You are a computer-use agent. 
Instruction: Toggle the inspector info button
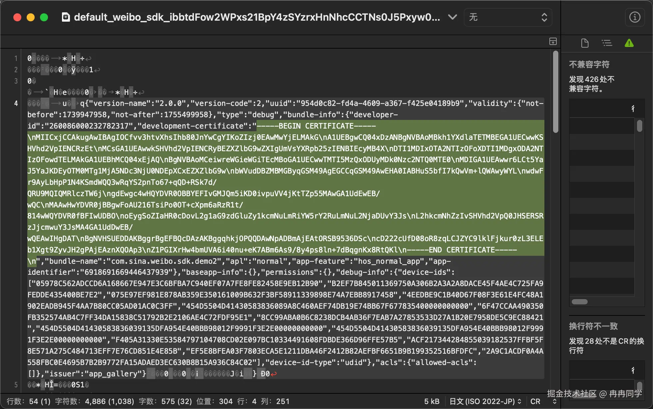pos(635,17)
